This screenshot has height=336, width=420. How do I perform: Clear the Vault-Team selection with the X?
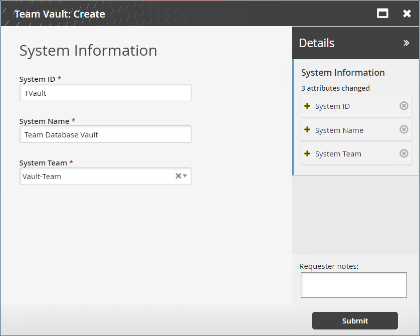[178, 176]
